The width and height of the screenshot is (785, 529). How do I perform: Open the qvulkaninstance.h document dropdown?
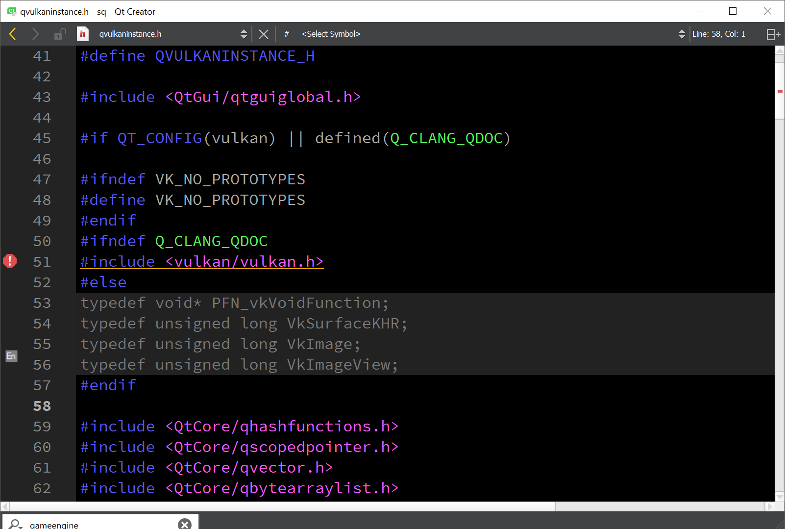pos(172,34)
